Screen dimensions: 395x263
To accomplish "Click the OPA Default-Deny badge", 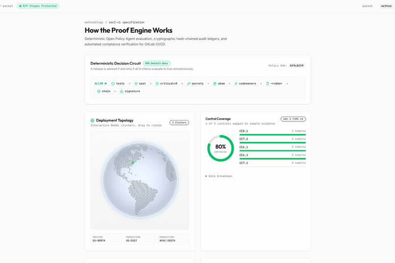I will pyautogui.click(x=156, y=63).
